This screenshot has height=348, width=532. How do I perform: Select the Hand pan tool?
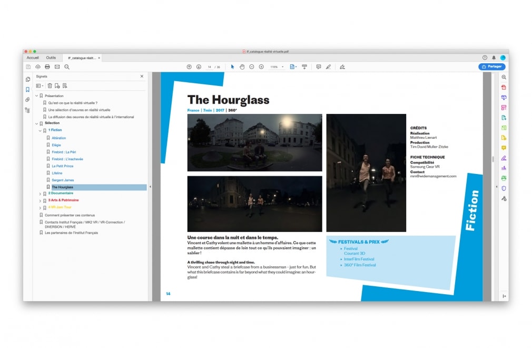tap(242, 67)
